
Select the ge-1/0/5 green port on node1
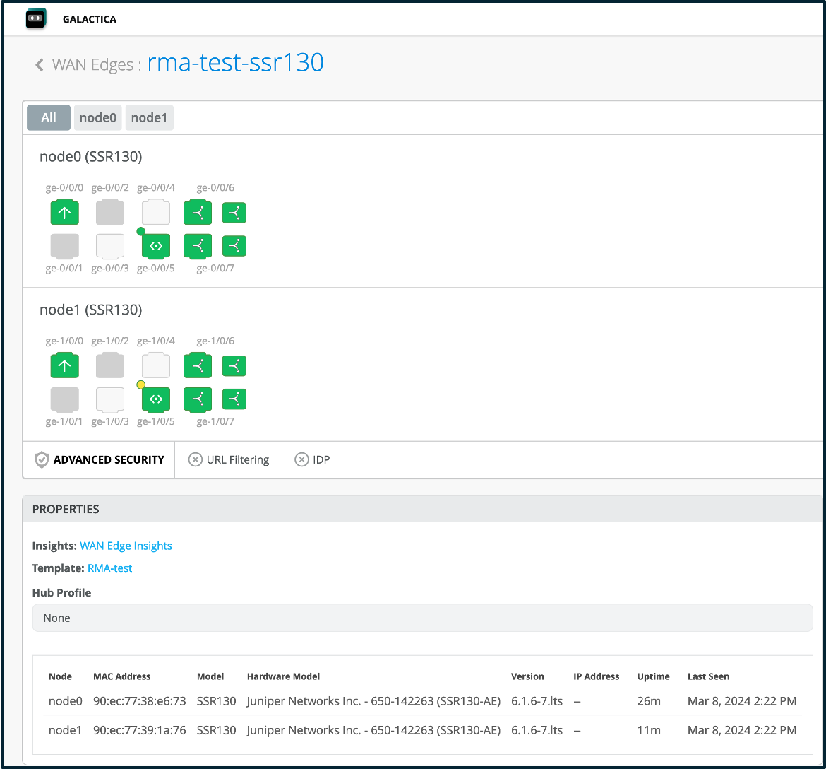coord(157,399)
